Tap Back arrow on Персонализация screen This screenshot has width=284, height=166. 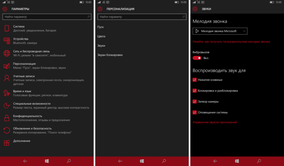pyautogui.click(x=120, y=161)
